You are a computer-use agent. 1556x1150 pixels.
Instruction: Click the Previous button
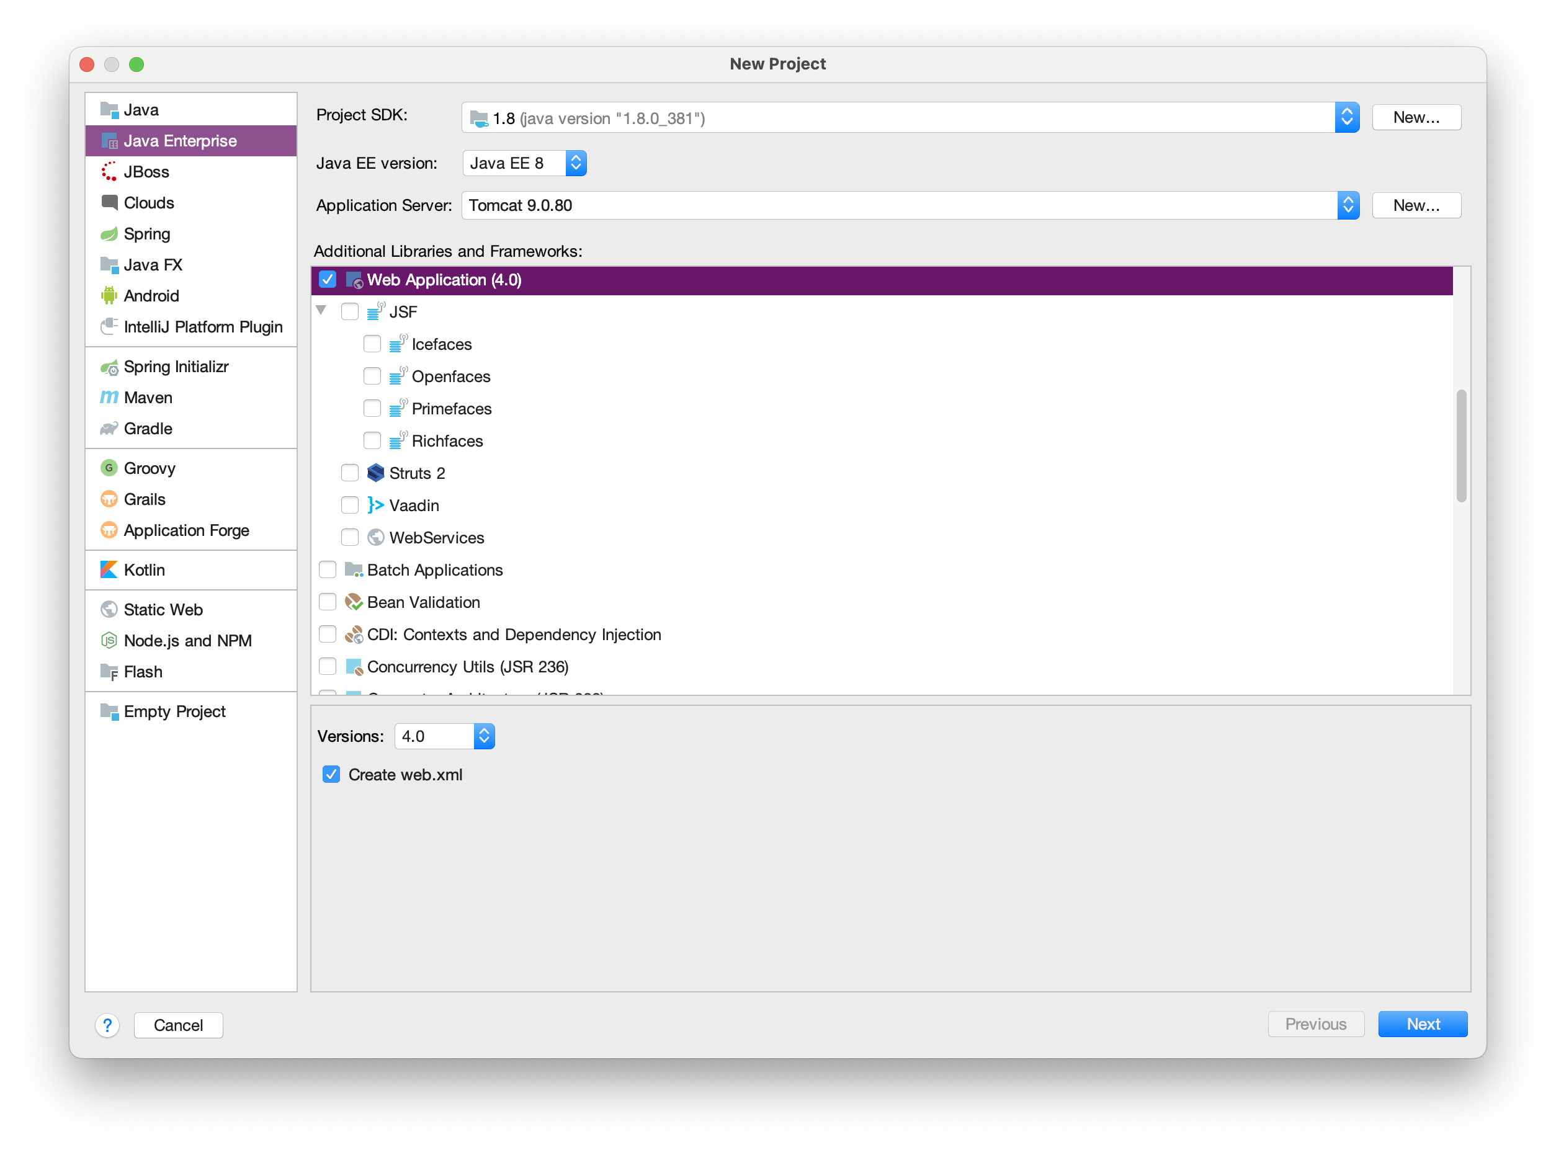1315,1024
